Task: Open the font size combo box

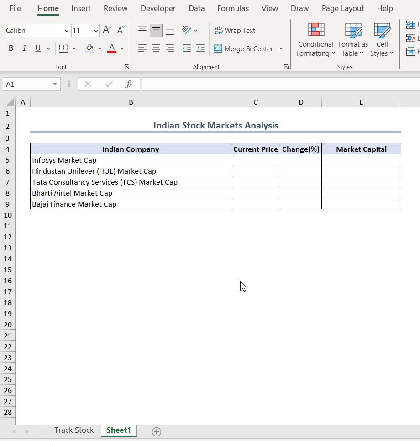Action: (x=85, y=30)
